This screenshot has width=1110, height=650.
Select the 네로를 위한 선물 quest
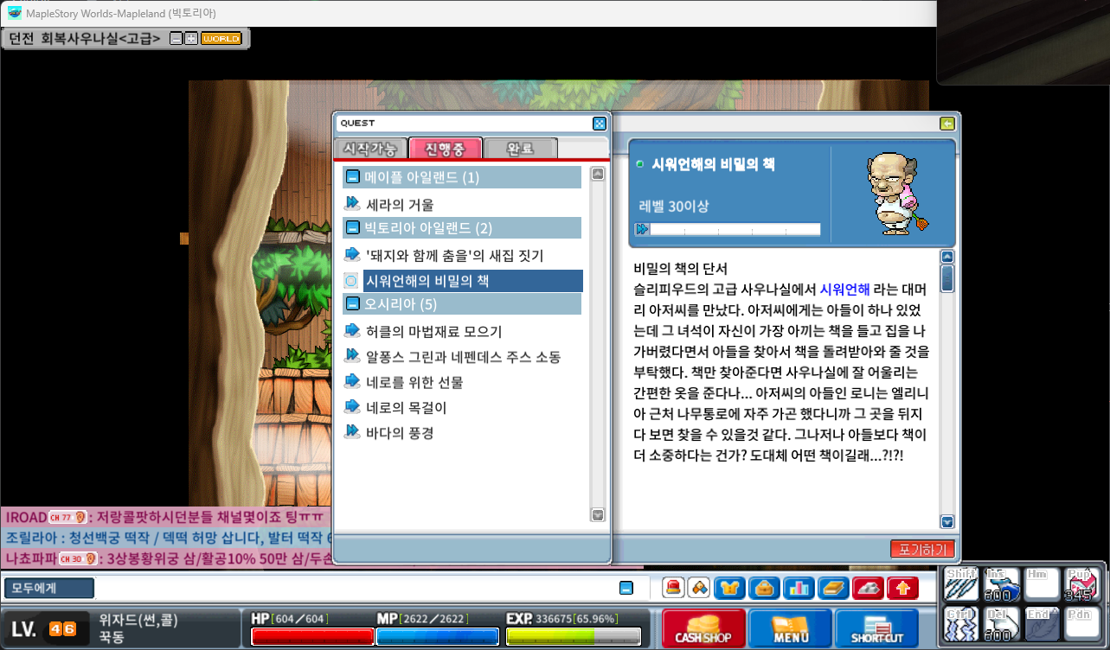[x=414, y=382]
